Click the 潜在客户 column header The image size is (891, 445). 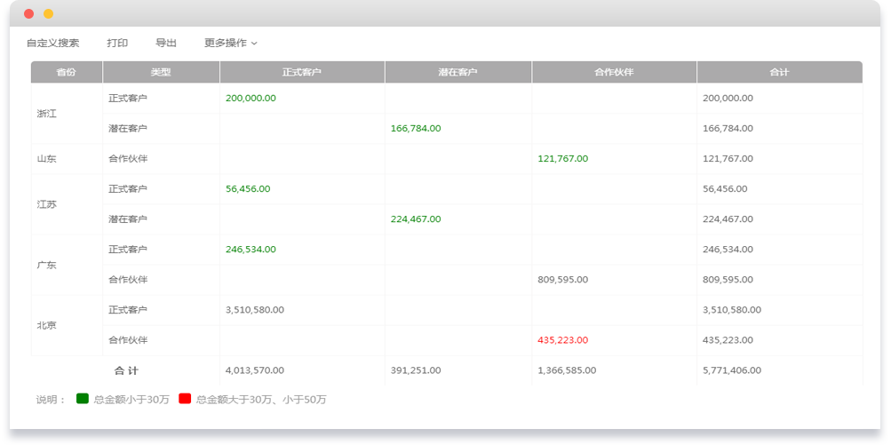point(458,72)
